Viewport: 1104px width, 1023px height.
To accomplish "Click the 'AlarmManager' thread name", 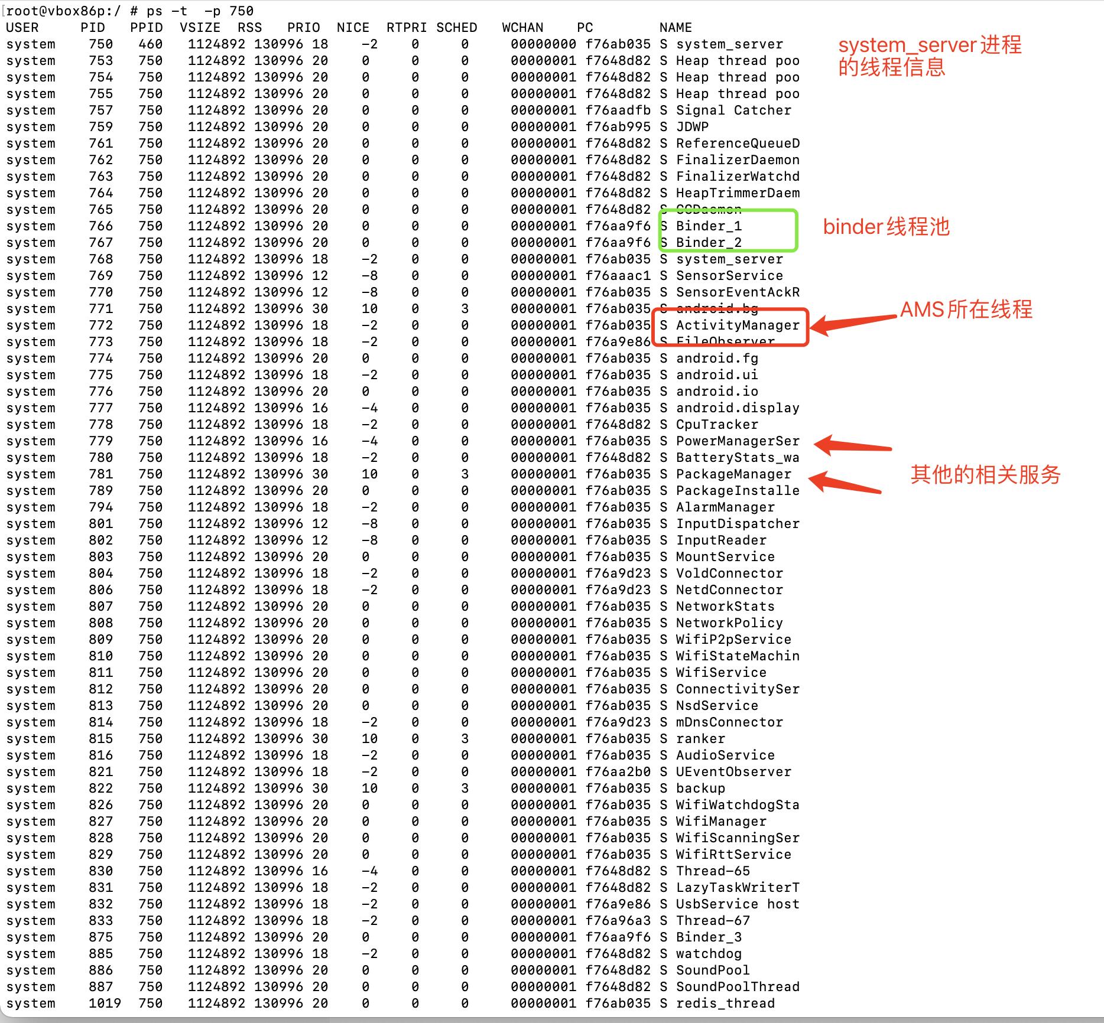I will click(x=725, y=507).
